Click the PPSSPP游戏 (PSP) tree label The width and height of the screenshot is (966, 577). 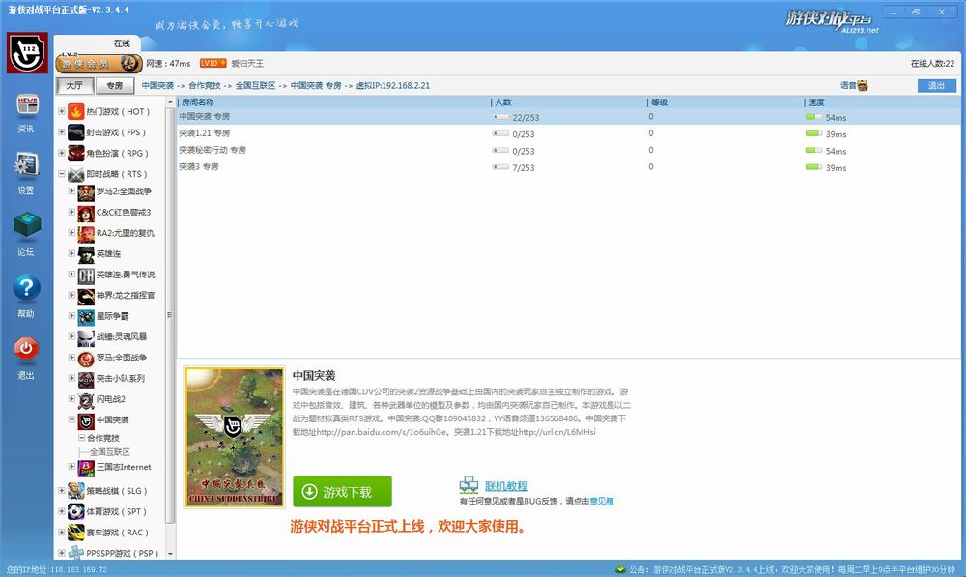(123, 554)
